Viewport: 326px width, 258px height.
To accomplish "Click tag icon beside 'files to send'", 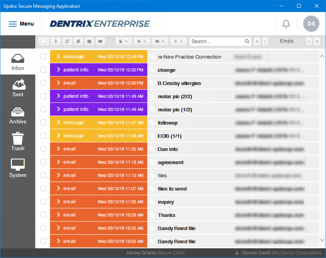I will [x=152, y=189].
